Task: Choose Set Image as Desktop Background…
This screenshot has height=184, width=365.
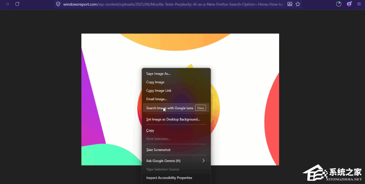Action: pos(176,120)
